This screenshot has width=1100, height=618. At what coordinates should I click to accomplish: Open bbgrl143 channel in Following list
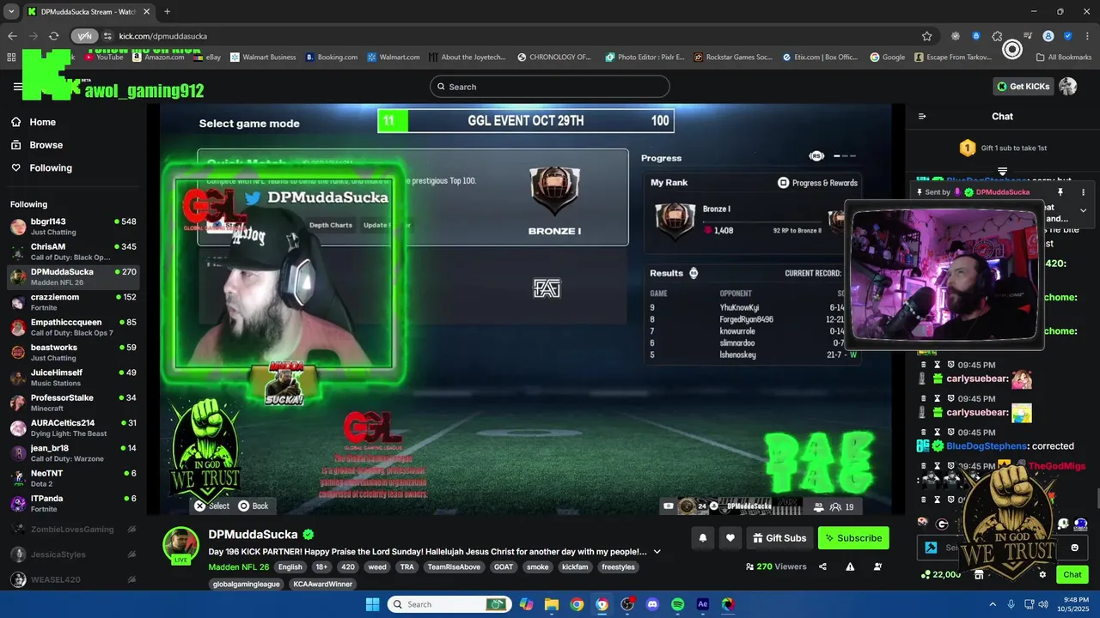[x=73, y=227]
